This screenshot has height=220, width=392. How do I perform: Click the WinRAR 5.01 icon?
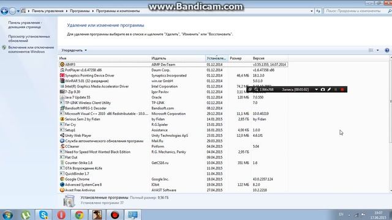point(62,81)
